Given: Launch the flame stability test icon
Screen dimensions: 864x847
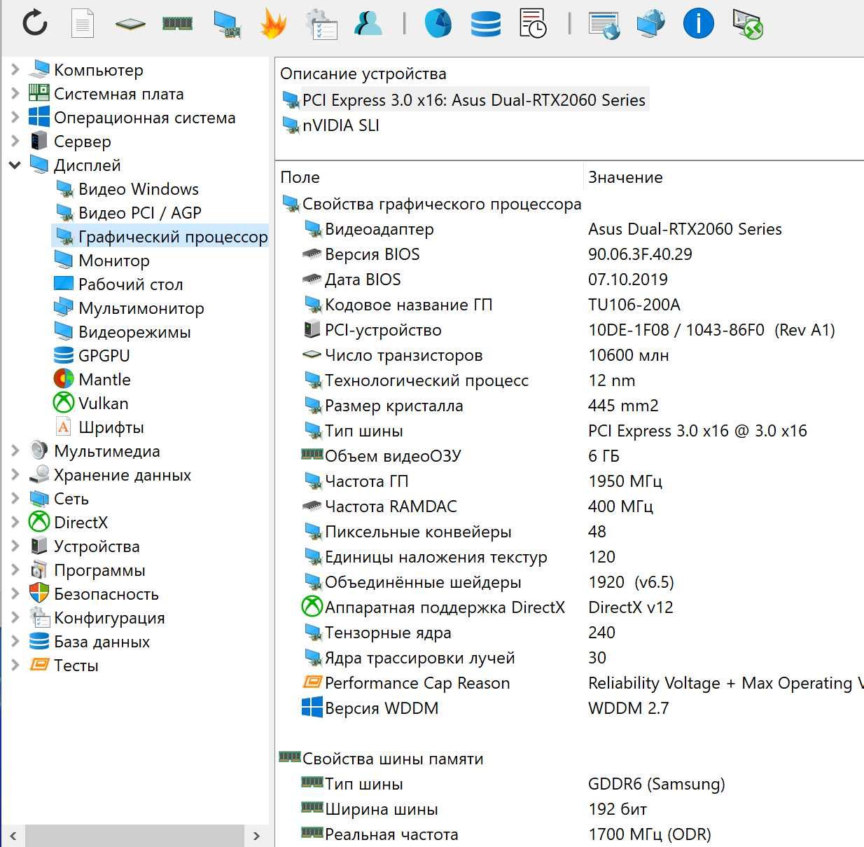Looking at the screenshot, I should [x=274, y=23].
